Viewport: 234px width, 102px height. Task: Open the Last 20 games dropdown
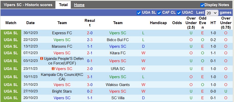click(212, 13)
